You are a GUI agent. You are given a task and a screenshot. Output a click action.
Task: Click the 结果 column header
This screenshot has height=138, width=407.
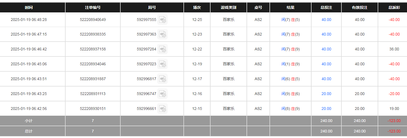click(291, 7)
